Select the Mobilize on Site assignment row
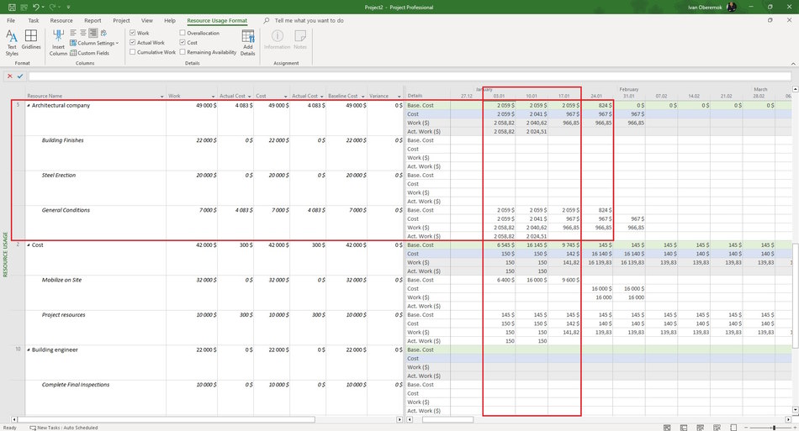Screen dimensions: 799x431 click(x=61, y=280)
